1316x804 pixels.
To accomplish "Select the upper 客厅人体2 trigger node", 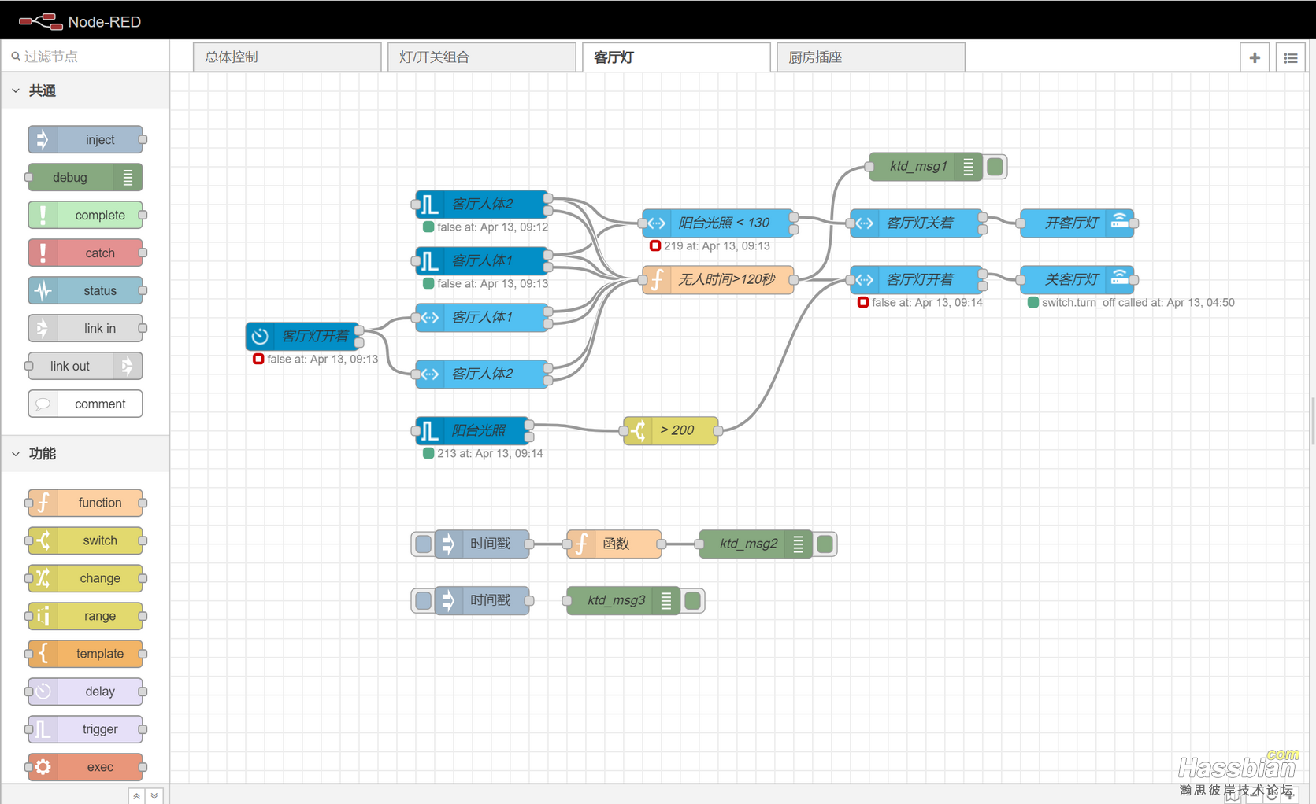I will click(x=481, y=204).
